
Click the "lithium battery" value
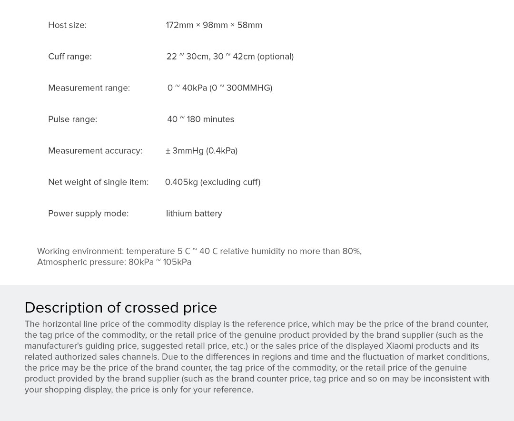point(194,214)
